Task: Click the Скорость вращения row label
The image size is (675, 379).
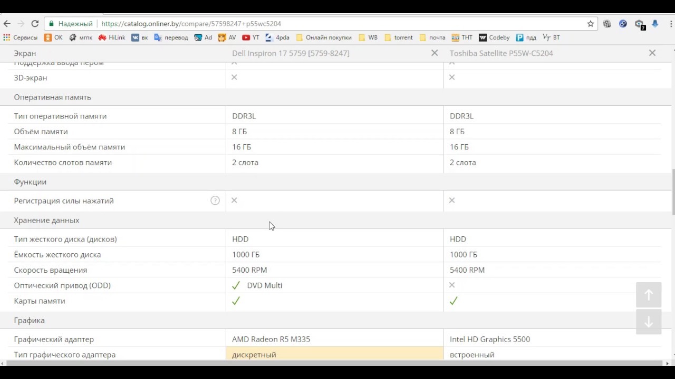Action: coord(51,270)
